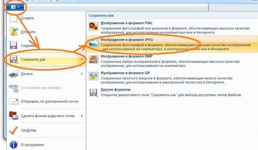Click the folder icon for Открыть
Image resolution: width=258 pixels, height=150 pixels.
click(14, 32)
